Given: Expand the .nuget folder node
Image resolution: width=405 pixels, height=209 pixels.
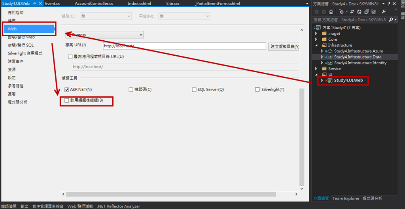Looking at the screenshot, I should 316,34.
